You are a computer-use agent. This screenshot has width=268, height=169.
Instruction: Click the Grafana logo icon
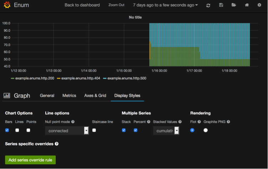point(7,5)
